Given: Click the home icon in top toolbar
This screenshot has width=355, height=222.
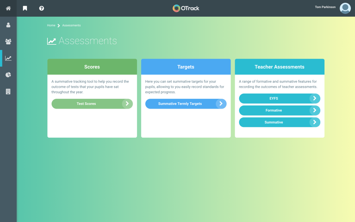Looking at the screenshot, I should coord(8,8).
